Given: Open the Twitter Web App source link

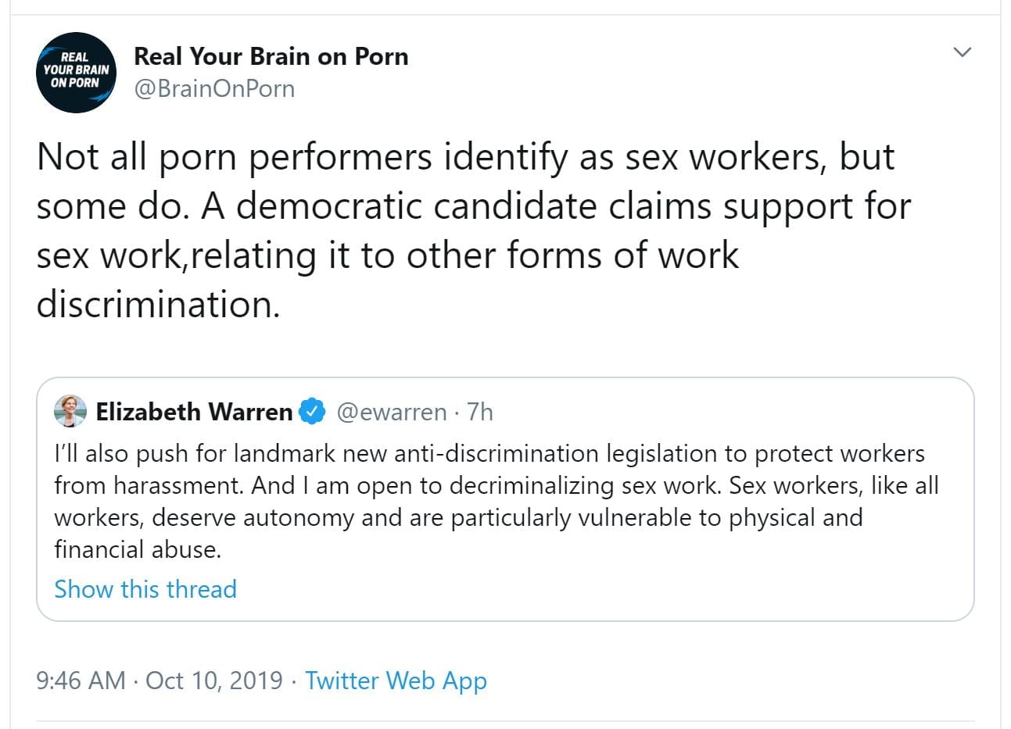Looking at the screenshot, I should [x=396, y=681].
